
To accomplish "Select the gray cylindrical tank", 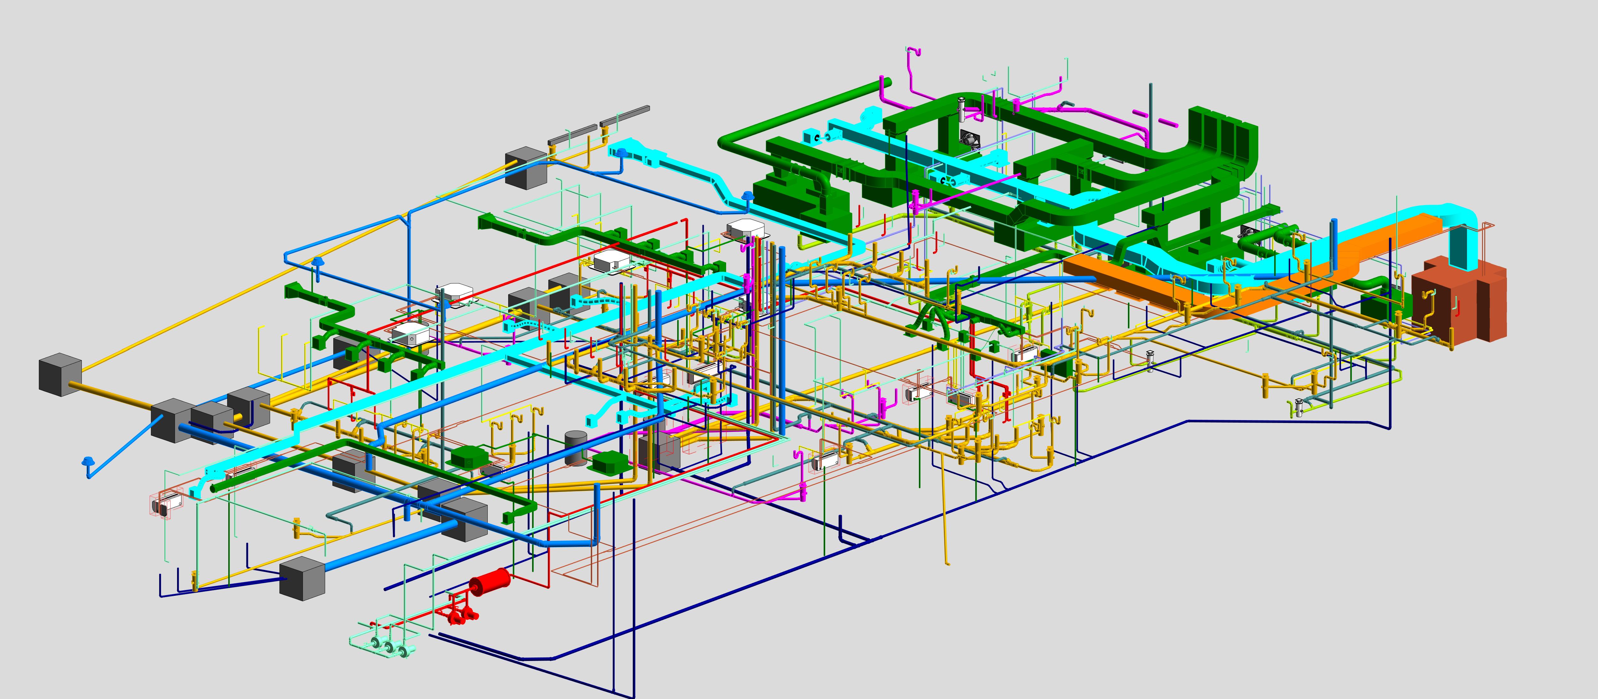I will (x=576, y=449).
